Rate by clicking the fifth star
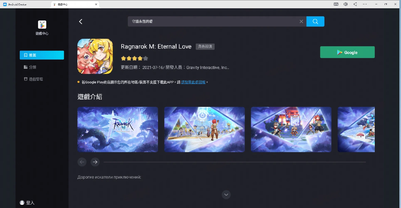401x208 pixels. (145, 58)
